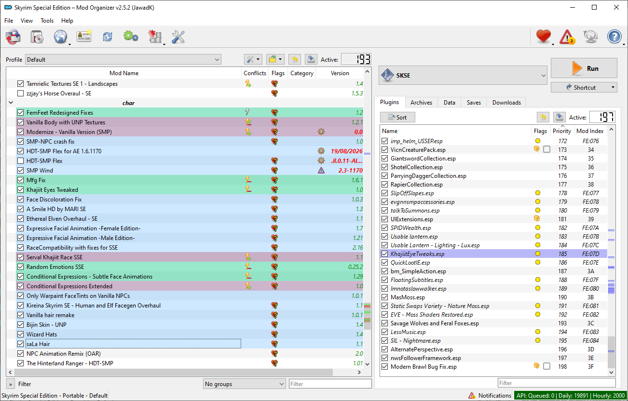Click the refresh toolbar icon

(107, 37)
